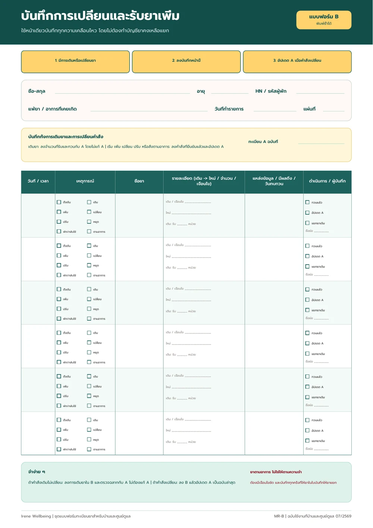Click the แพ้ยา / อาการที่เคยเกิด field

(149, 109)
